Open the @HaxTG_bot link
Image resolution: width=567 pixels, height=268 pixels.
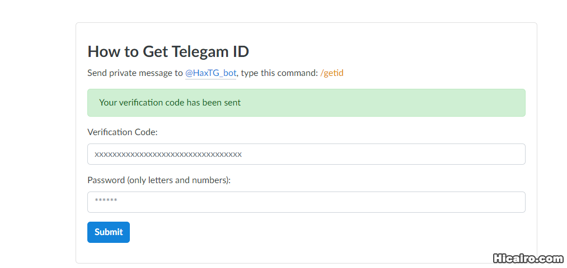coord(210,73)
